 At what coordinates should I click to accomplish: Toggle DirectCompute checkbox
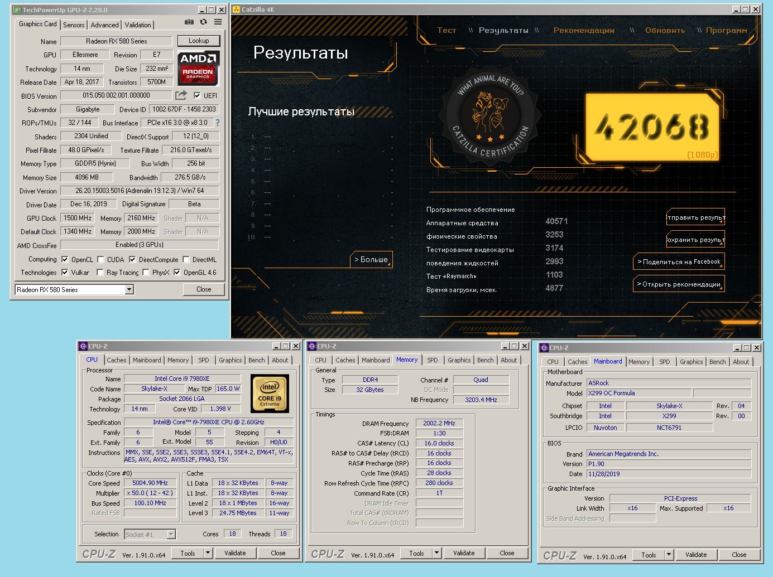point(132,259)
